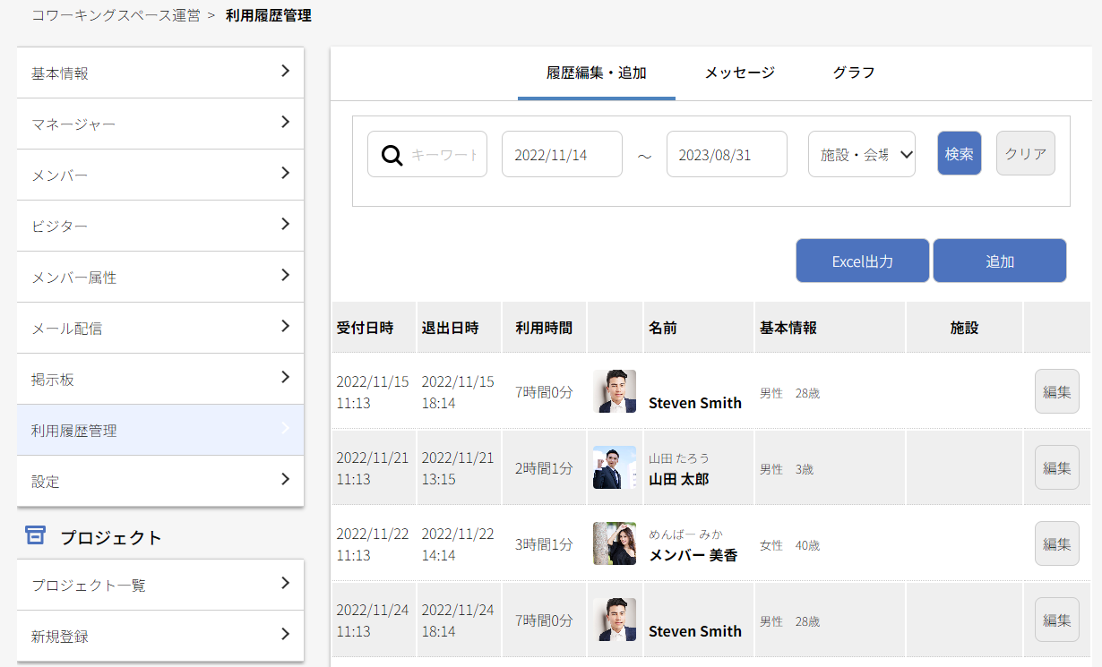Viewport: 1102px width, 667px height.
Task: Click 山田 太郎's profile photo
Action: pos(615,467)
